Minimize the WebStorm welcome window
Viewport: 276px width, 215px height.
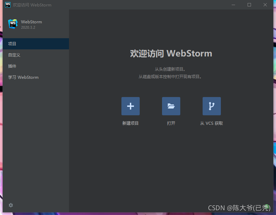233,5
